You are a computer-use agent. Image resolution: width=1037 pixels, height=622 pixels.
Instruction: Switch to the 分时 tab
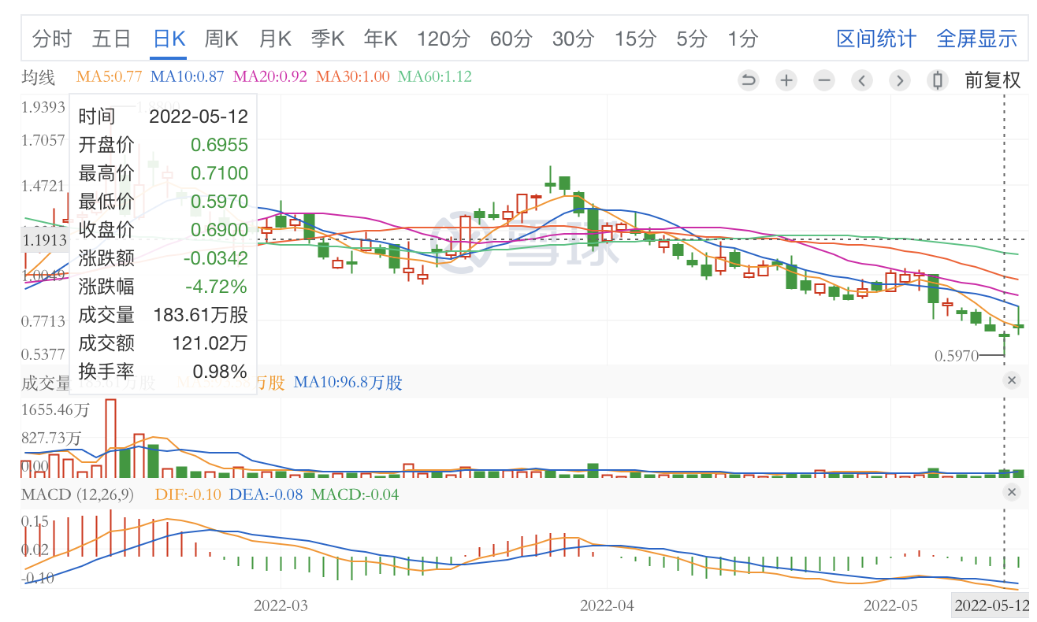pyautogui.click(x=52, y=39)
